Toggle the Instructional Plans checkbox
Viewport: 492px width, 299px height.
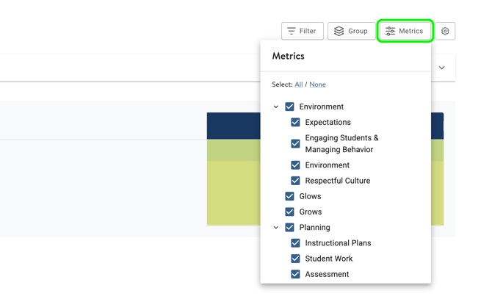[x=296, y=243]
